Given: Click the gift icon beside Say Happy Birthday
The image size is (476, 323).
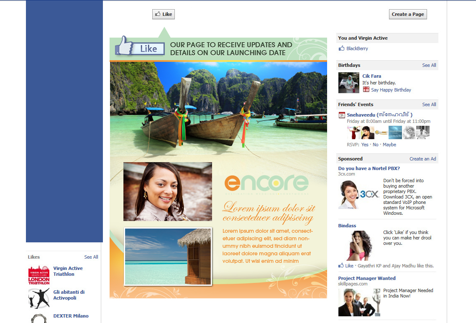Looking at the screenshot, I should point(366,89).
